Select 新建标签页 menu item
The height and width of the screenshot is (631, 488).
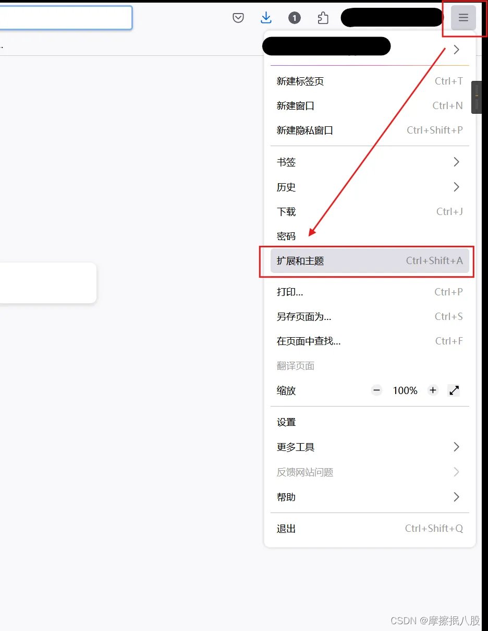click(370, 81)
